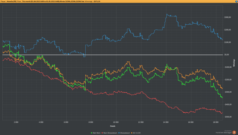The width and height of the screenshot is (238, 135).
Task: Click the $200,00 y-axis label
Action: tap(227, 30)
